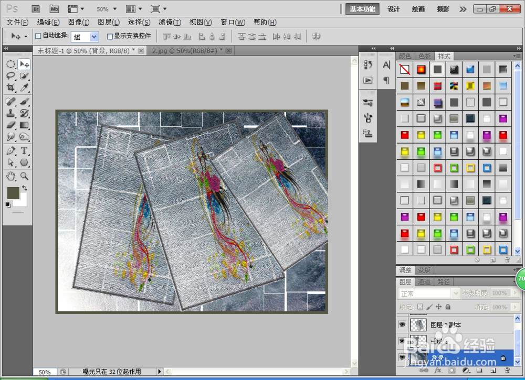Select the Crop tool

(10, 88)
